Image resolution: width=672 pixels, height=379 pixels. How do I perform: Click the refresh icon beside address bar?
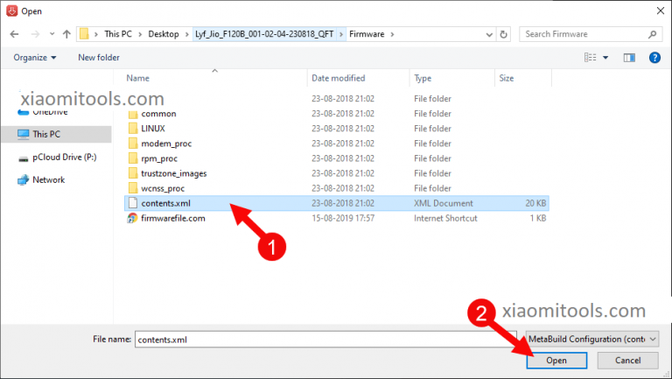504,34
